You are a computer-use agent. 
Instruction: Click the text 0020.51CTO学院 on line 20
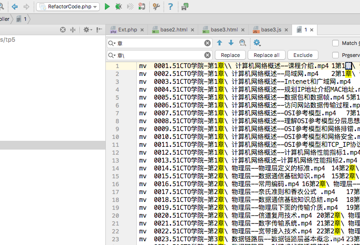tap(179, 215)
